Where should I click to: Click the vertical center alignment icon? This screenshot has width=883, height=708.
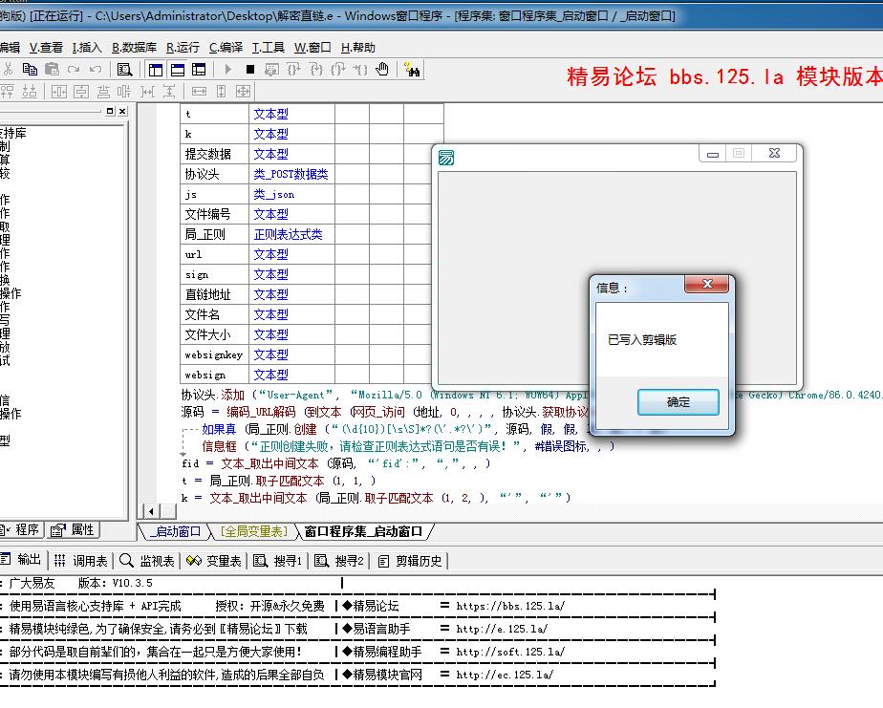tap(81, 91)
